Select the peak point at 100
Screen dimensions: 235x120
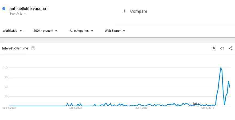(221, 68)
